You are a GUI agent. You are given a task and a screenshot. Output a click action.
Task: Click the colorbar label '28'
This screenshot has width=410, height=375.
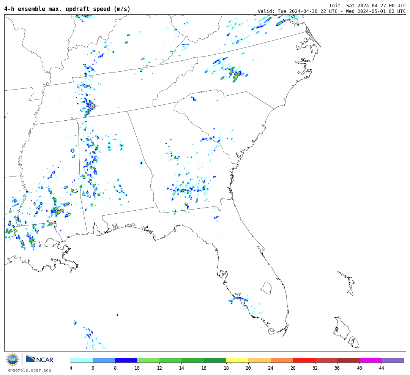coord(293,368)
